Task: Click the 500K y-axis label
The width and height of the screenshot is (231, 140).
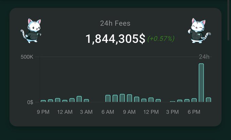Action: point(27,57)
